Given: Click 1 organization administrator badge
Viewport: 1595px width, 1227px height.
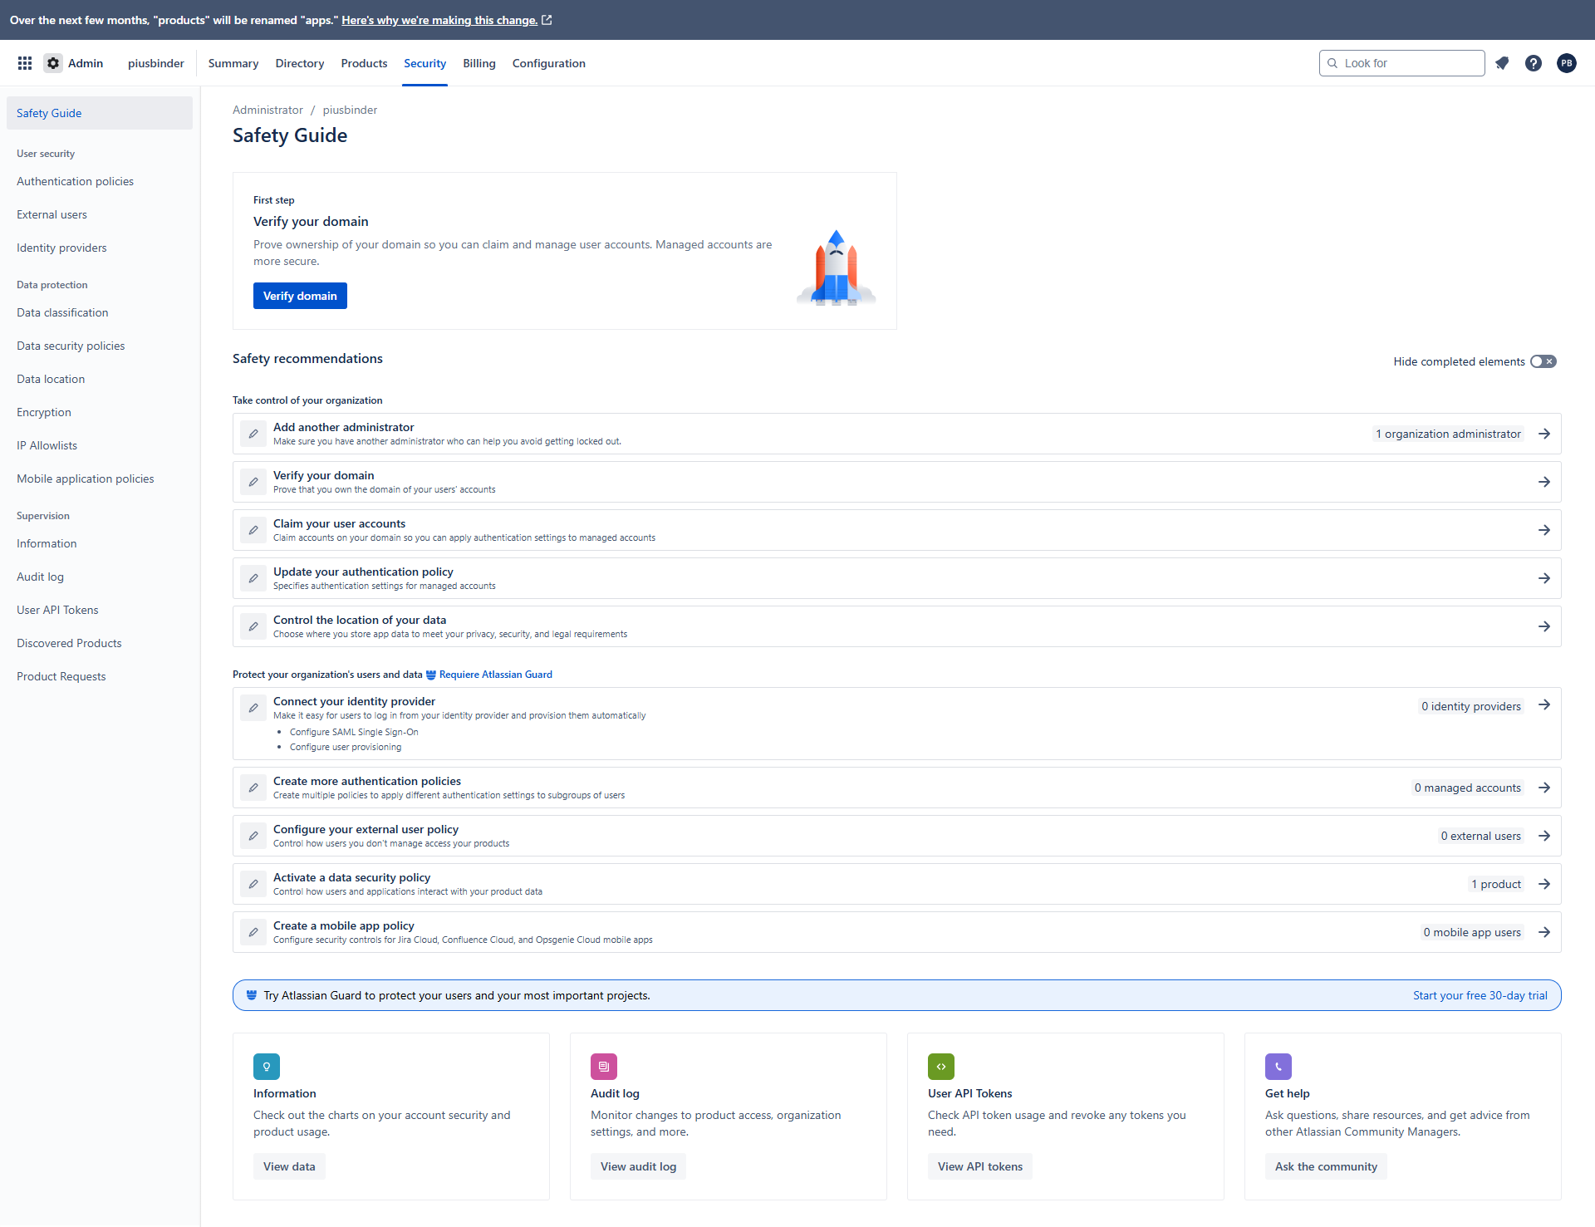Looking at the screenshot, I should click(x=1448, y=434).
